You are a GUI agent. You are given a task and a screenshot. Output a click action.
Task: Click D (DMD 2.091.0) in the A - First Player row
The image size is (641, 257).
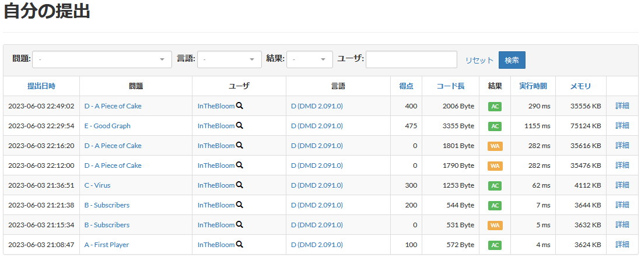point(317,245)
